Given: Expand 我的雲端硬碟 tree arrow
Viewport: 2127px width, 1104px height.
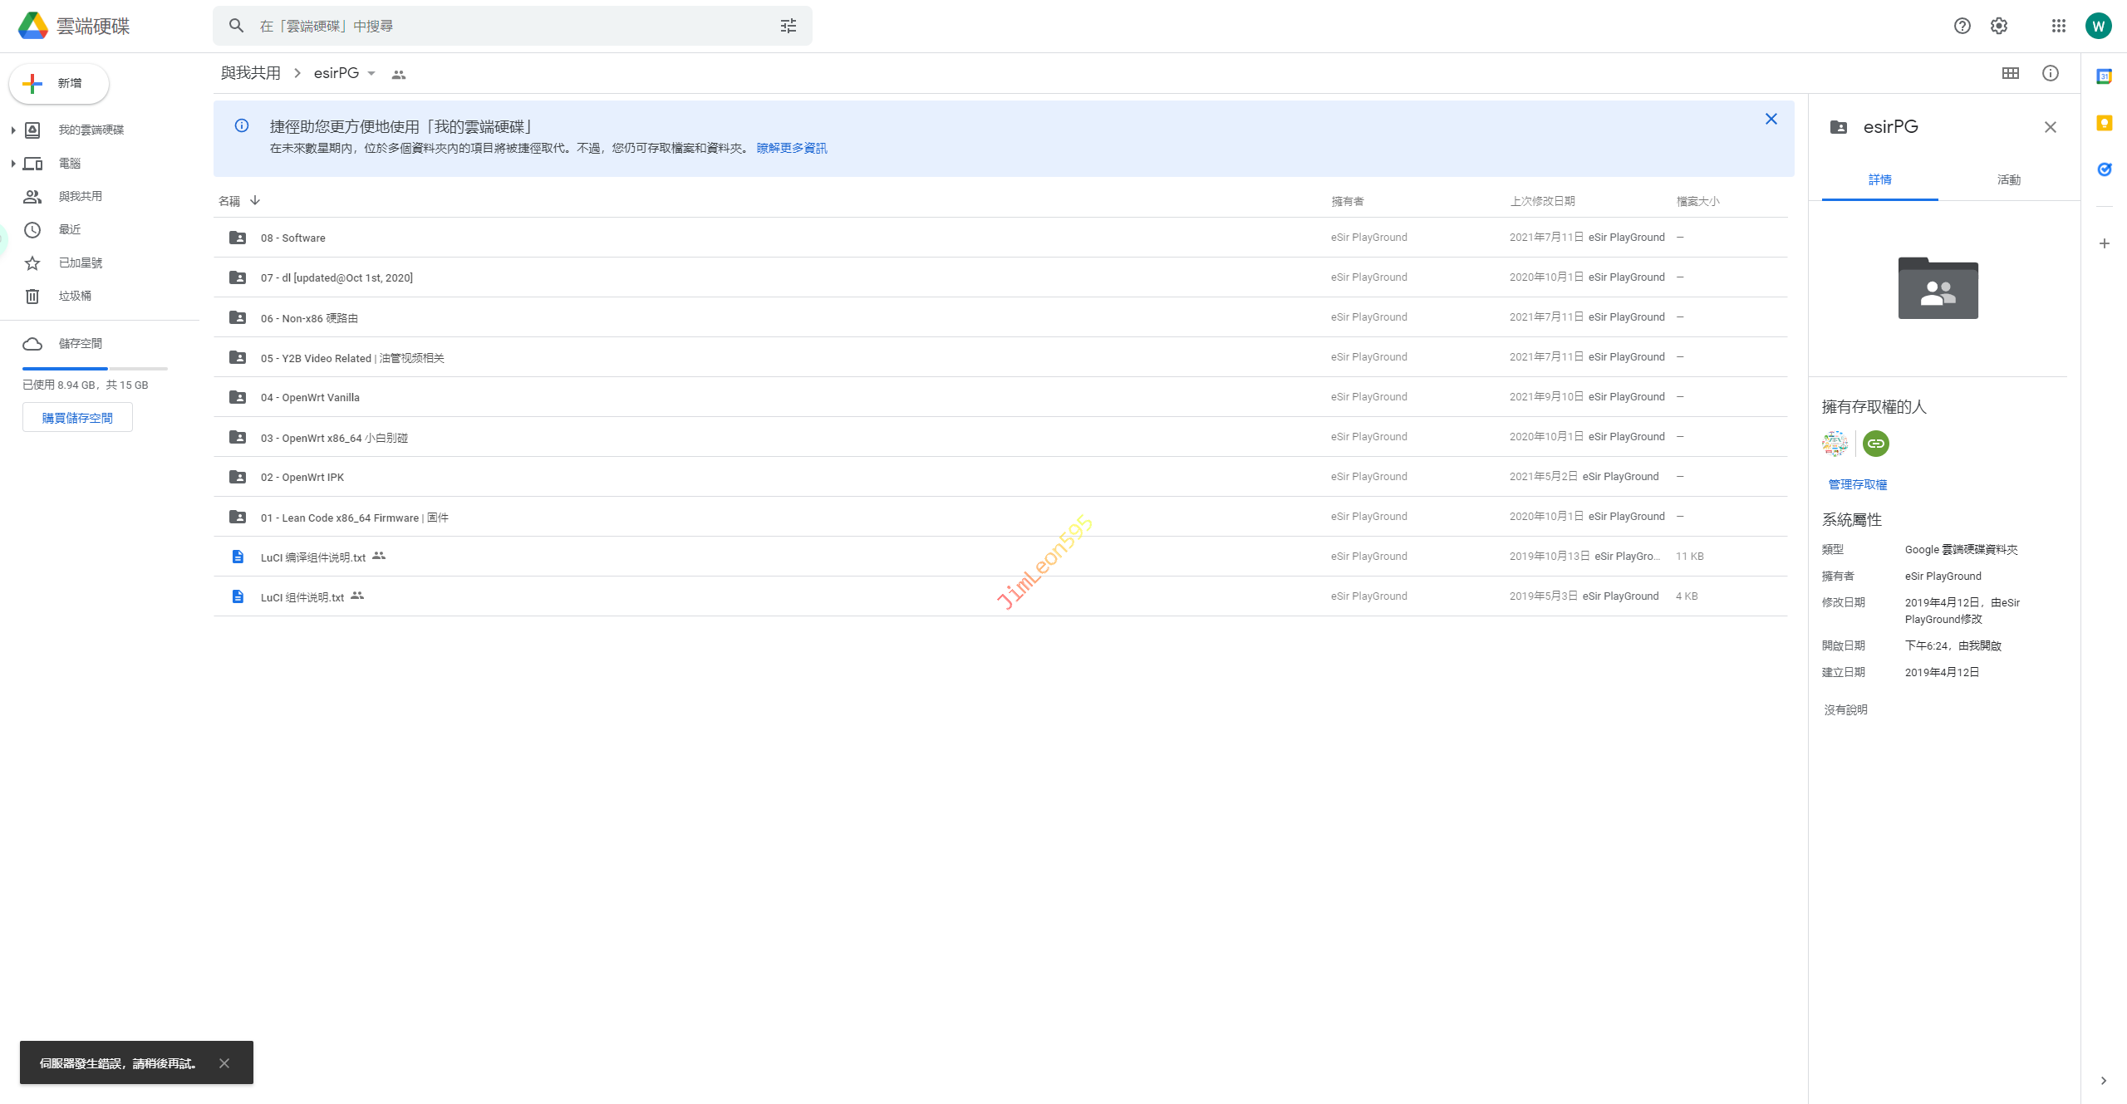Looking at the screenshot, I should (x=12, y=130).
